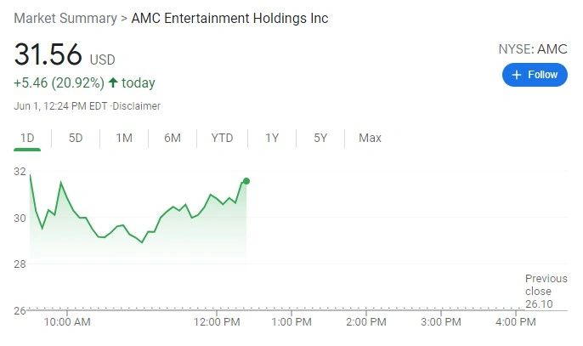Click the 10:00 AM axis marker
This screenshot has height=346, width=583.
point(67,322)
